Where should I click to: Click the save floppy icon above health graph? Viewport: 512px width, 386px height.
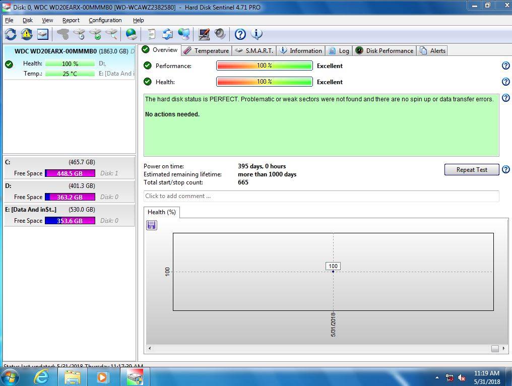tap(152, 225)
